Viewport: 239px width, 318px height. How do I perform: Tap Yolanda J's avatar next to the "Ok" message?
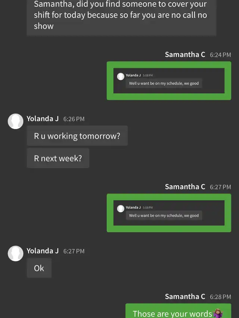click(16, 254)
